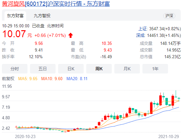Click the MA20 indicator label
The height and width of the screenshot is (139, 183).
[77, 79]
